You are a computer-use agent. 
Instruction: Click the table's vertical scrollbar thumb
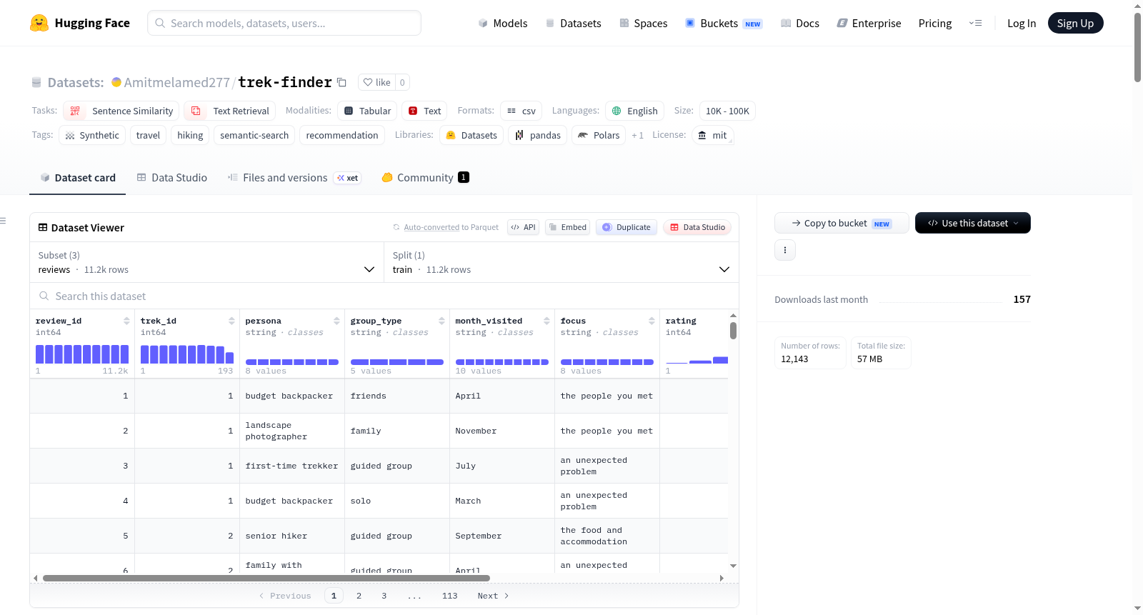tap(733, 331)
